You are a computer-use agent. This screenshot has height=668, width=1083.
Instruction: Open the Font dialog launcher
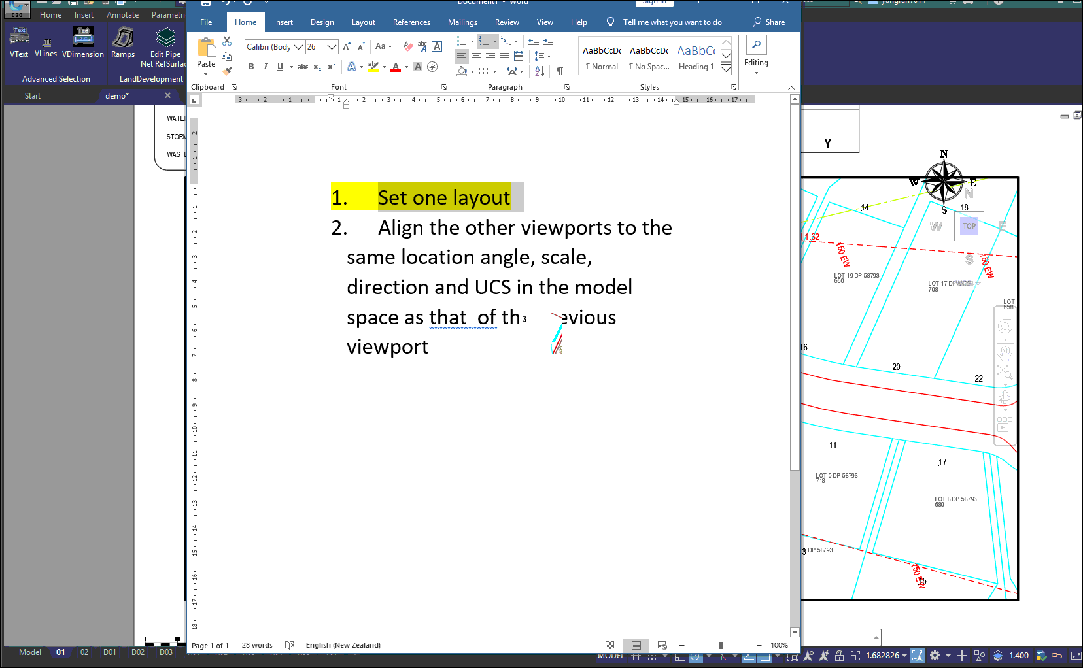(444, 87)
